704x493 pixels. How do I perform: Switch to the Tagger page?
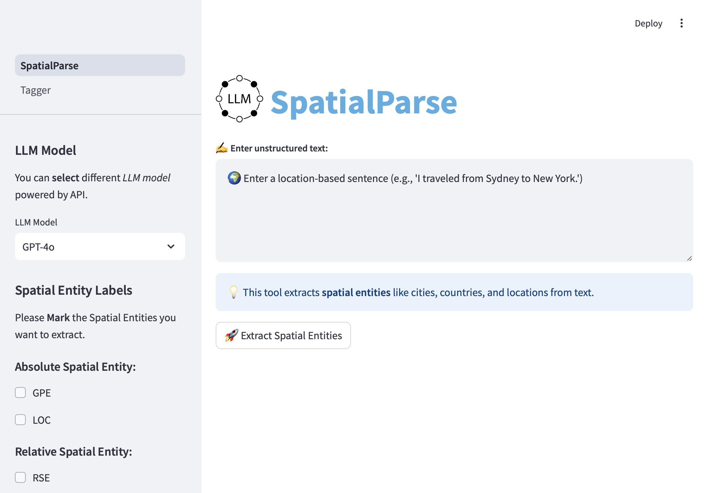click(36, 90)
